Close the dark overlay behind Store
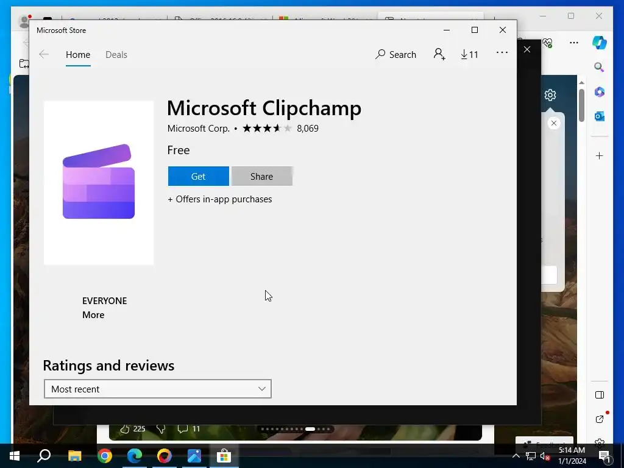 (x=527, y=49)
